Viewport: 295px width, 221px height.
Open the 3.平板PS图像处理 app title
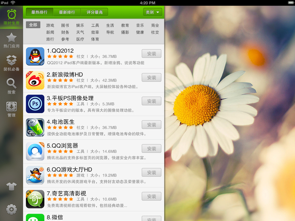70,98
